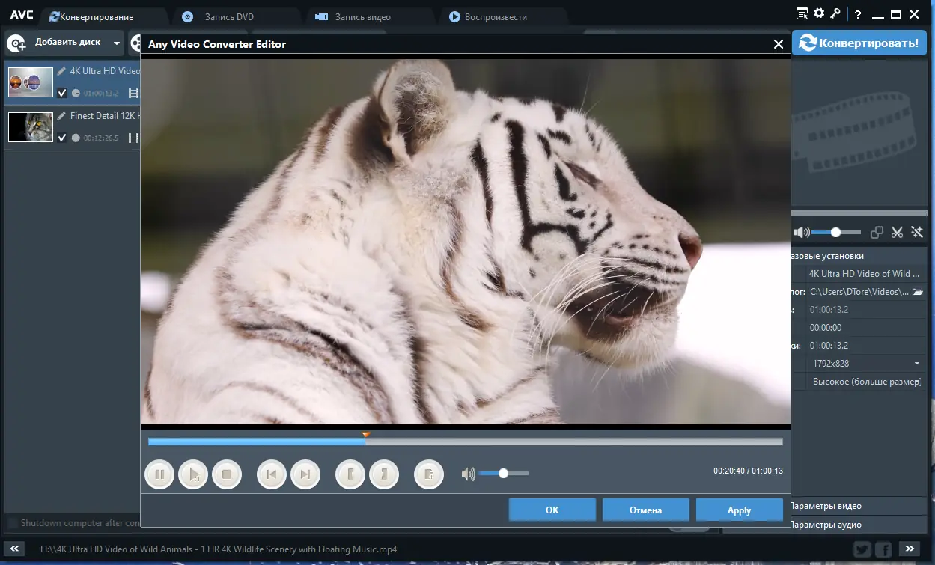Set the clip end point bracket
This screenshot has height=565, width=935.
click(384, 474)
